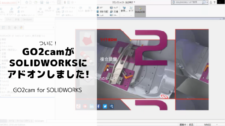Select the Rib (リブ) feature tool
The width and height of the screenshot is (225, 126).
tap(100, 8)
